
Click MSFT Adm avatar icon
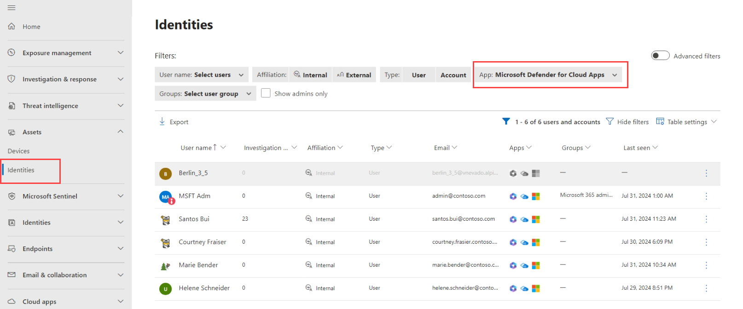click(166, 197)
